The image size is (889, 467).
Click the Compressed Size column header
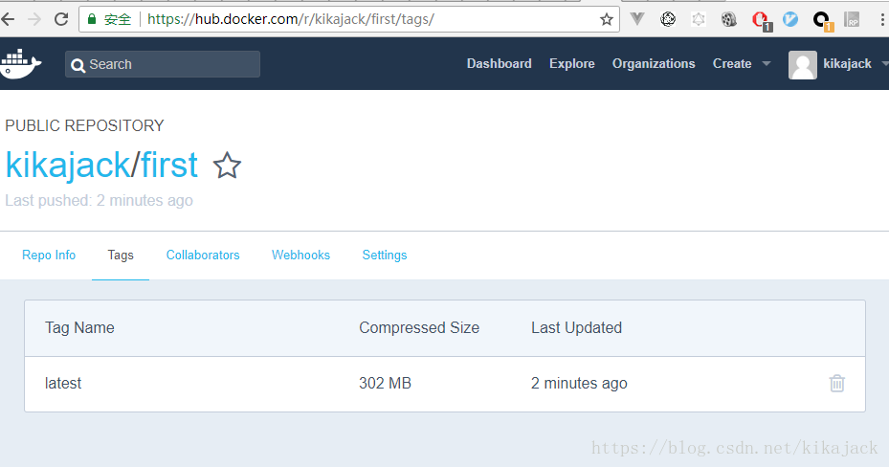click(x=419, y=327)
